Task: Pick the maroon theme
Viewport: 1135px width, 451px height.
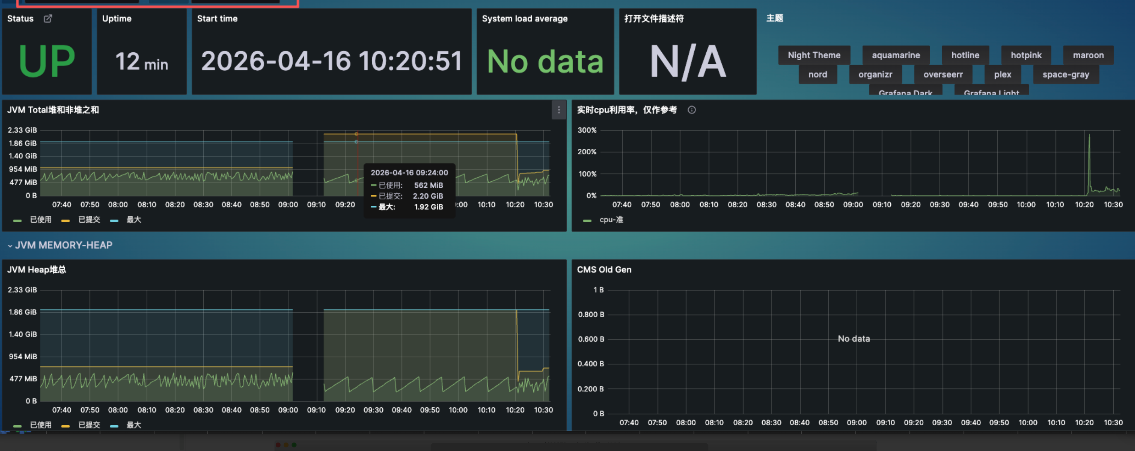Action: click(1088, 55)
